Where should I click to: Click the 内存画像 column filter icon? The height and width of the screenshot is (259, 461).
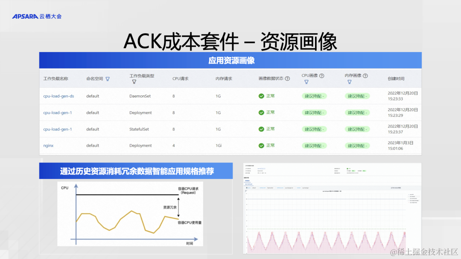click(349, 82)
